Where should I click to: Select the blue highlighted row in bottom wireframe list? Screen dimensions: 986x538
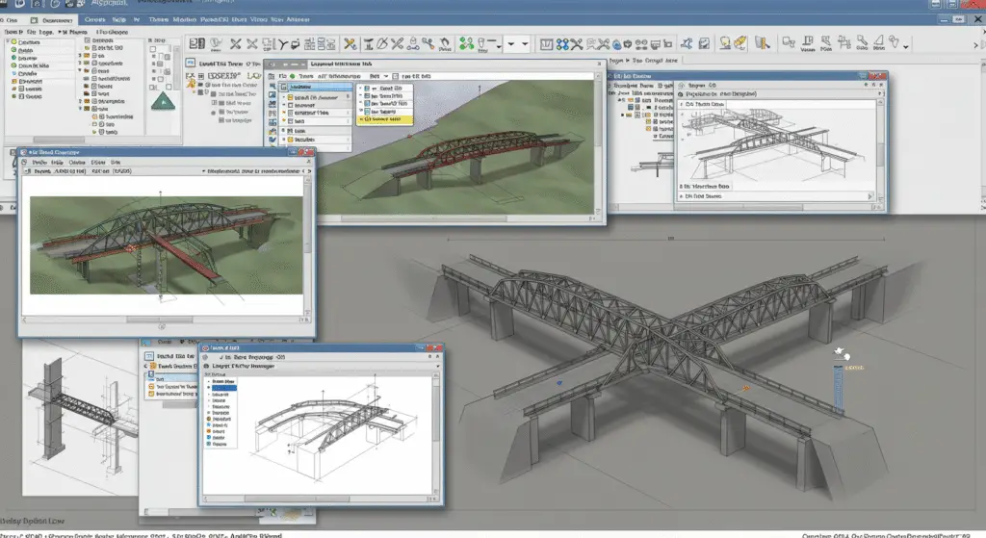coord(223,388)
